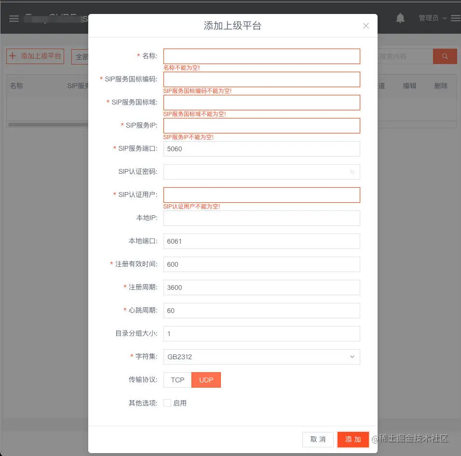Image resolution: width=461 pixels, height=456 pixels.
Task: Focus the 名称 input field
Action: (262, 56)
